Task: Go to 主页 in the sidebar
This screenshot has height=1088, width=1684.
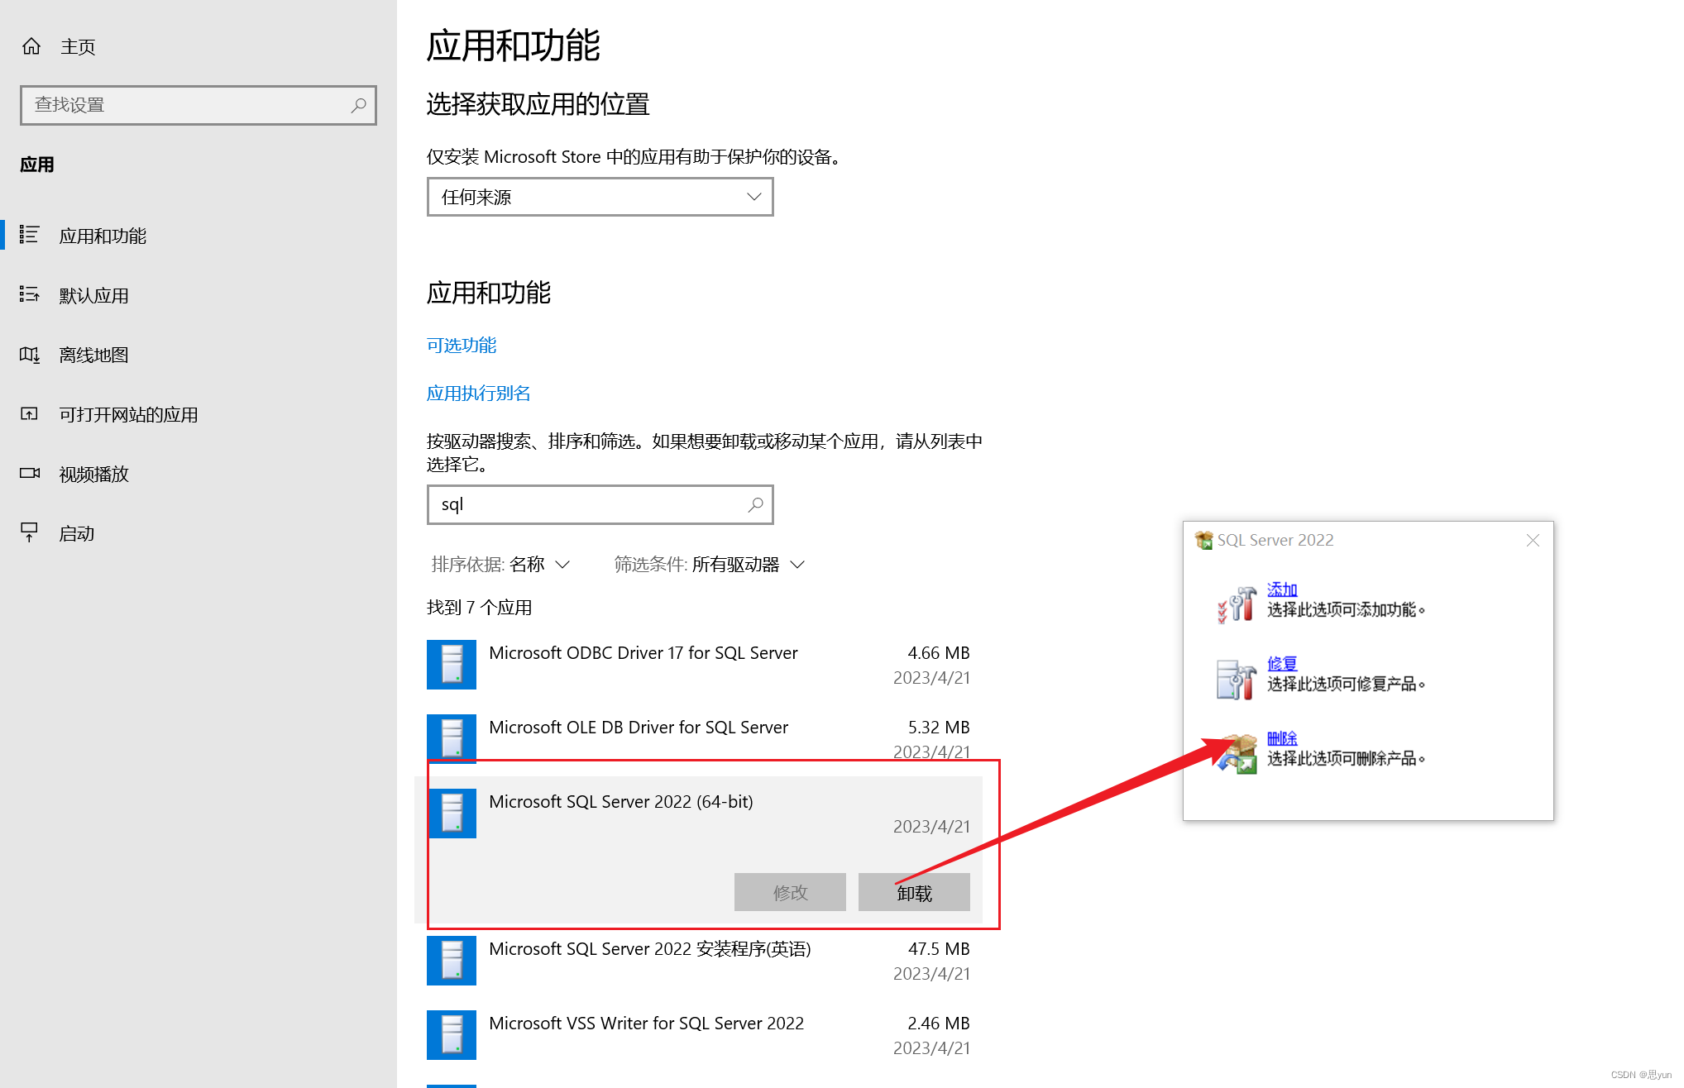Action: click(x=78, y=47)
